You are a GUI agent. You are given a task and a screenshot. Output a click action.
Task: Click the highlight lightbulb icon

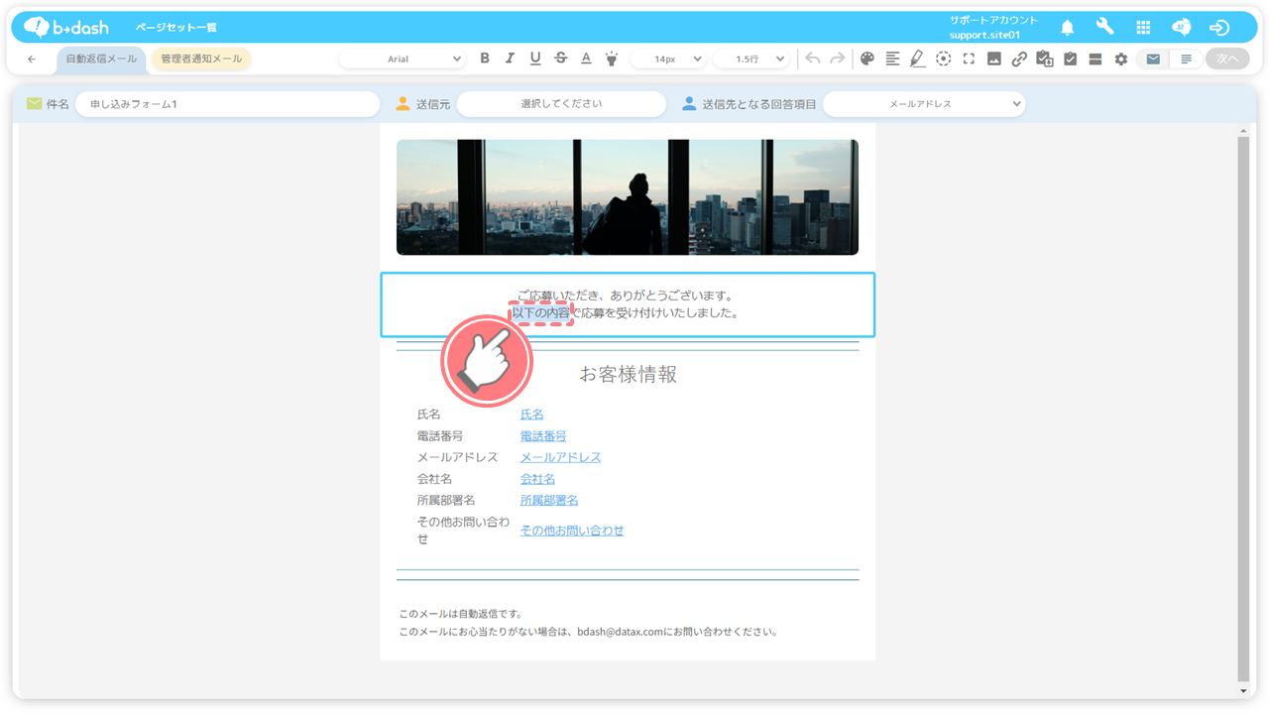pyautogui.click(x=612, y=59)
